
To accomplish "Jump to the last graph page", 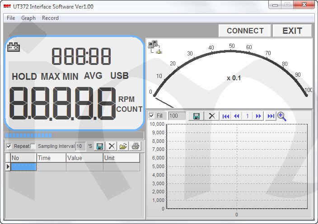I will [270, 116].
